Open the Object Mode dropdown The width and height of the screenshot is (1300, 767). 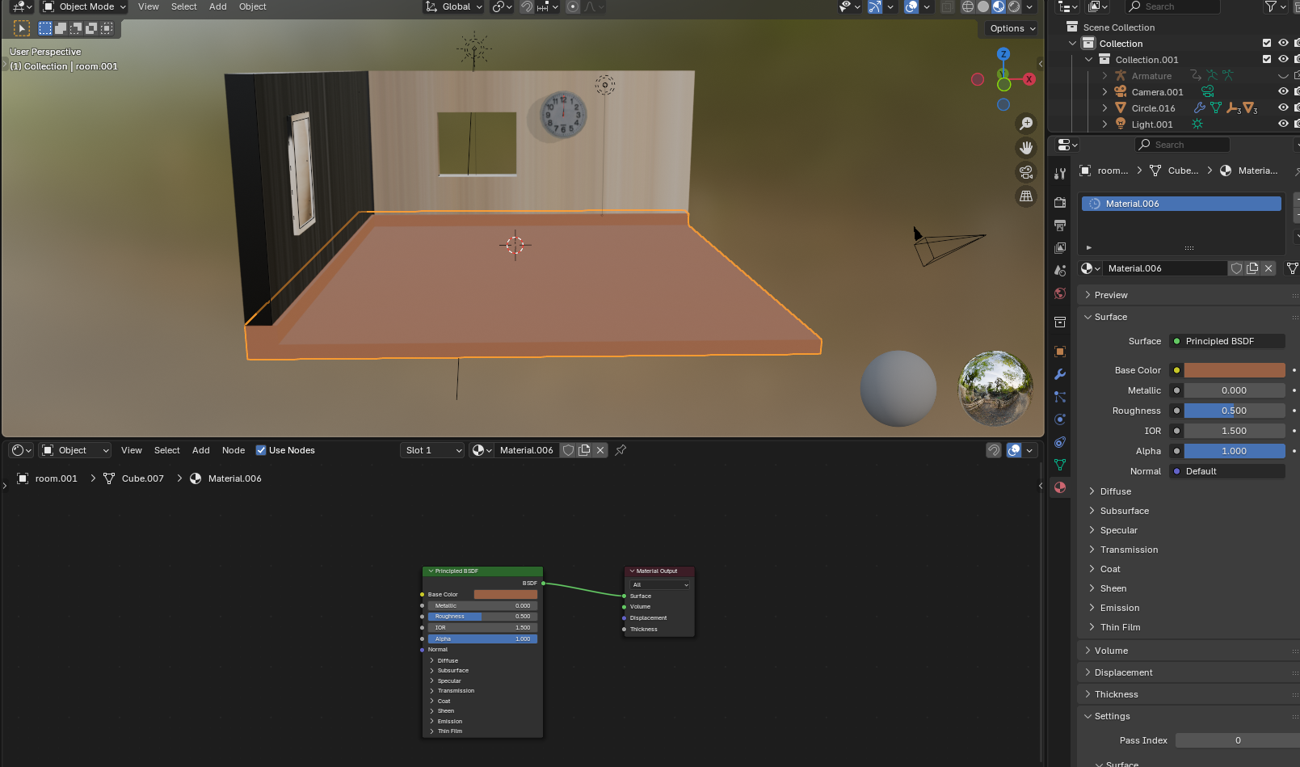(x=84, y=6)
